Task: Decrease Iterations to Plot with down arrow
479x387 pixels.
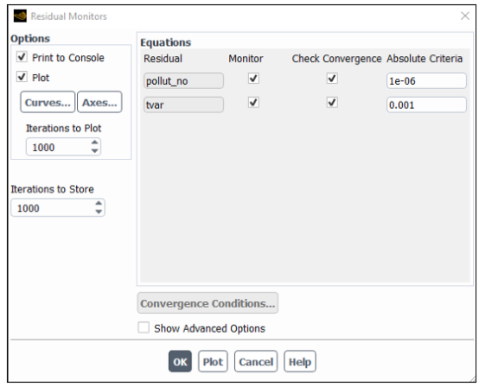Action: [95, 151]
